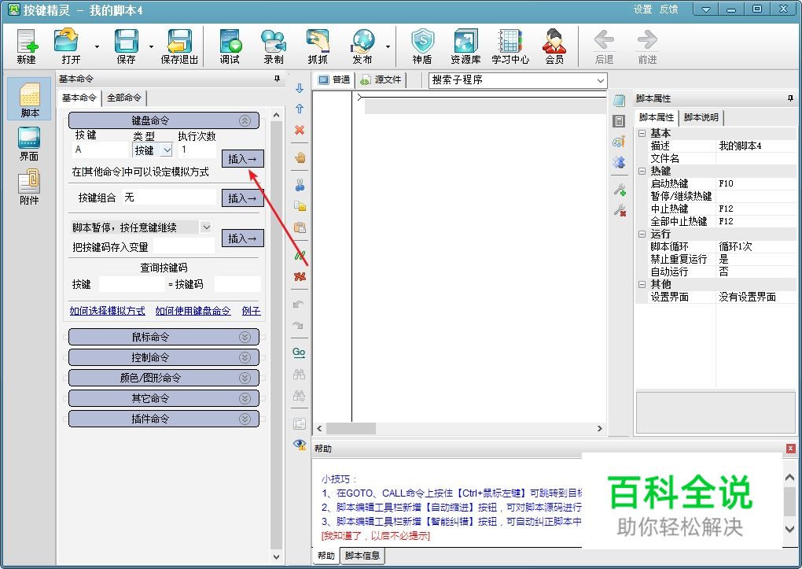The image size is (802, 569).
Task: Open the 抓抓 capture tool
Action: point(318,46)
